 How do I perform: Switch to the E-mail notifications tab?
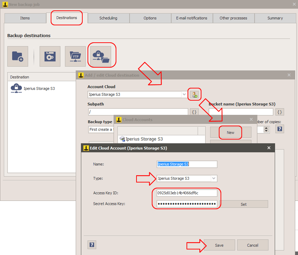pos(192,18)
